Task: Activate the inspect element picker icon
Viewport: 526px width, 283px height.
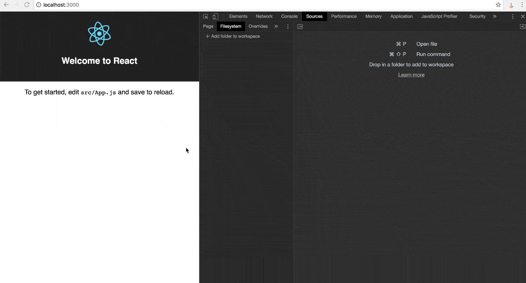Action: 205,16
